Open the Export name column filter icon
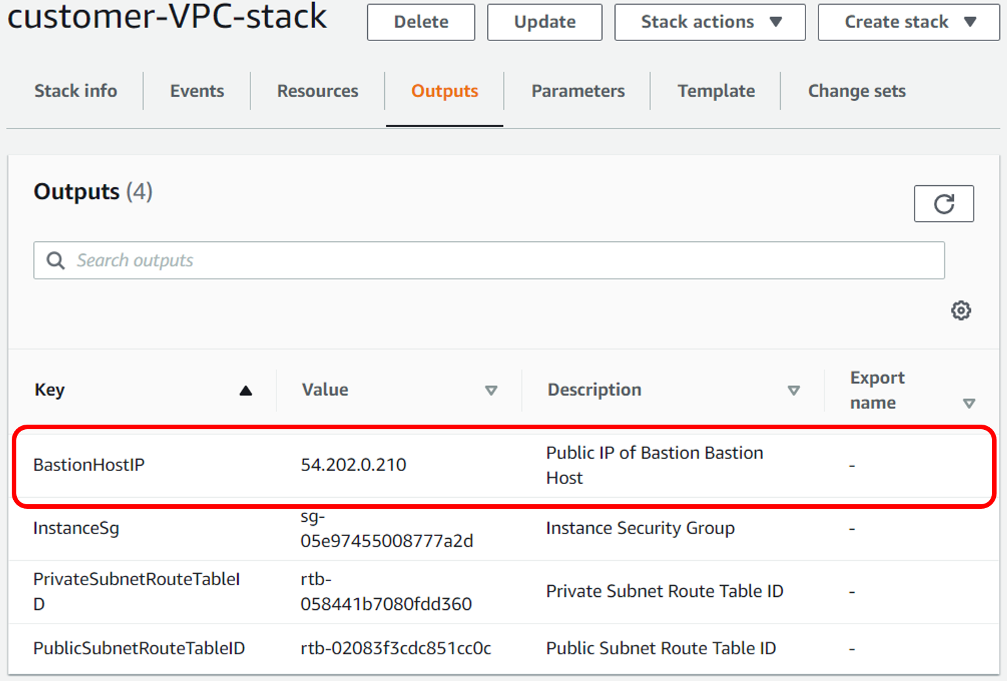This screenshot has width=1007, height=681. pyautogui.click(x=969, y=403)
